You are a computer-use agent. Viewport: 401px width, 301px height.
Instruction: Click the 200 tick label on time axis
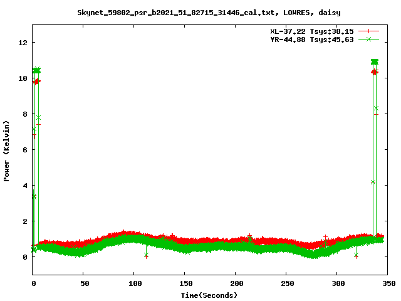235,284
